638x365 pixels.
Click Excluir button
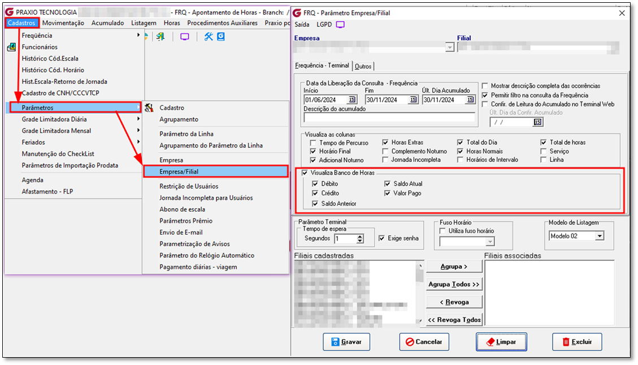coord(577,342)
